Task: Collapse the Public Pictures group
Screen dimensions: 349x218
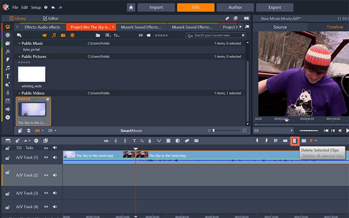Action: tap(19, 57)
